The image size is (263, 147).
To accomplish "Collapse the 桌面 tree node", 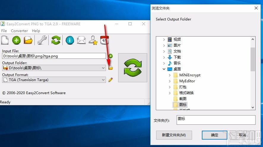I will click(x=164, y=69).
